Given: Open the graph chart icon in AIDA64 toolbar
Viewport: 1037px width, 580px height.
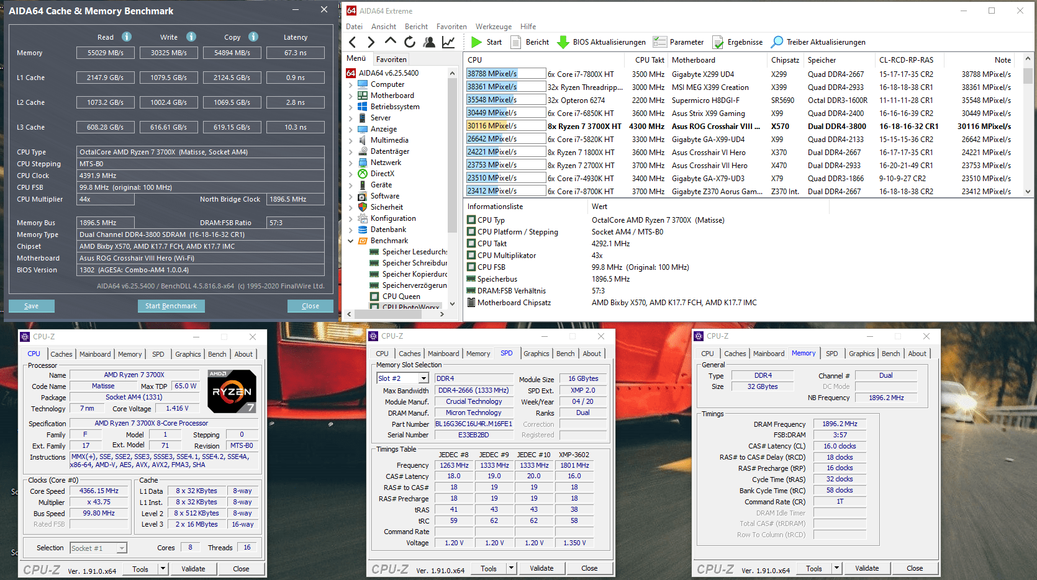Looking at the screenshot, I should coord(448,42).
